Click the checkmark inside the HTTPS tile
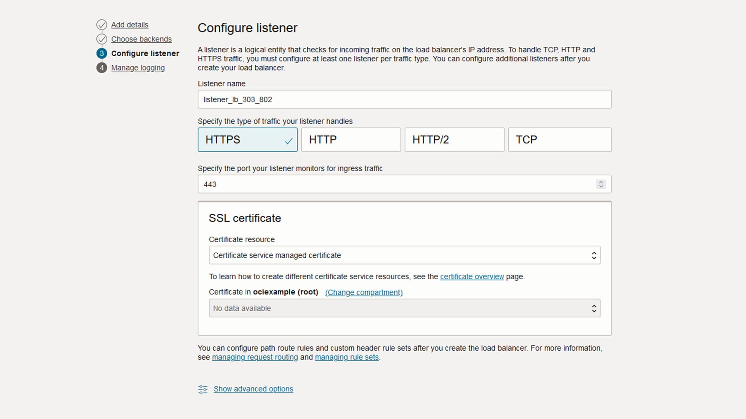This screenshot has height=419, width=746. pos(289,140)
